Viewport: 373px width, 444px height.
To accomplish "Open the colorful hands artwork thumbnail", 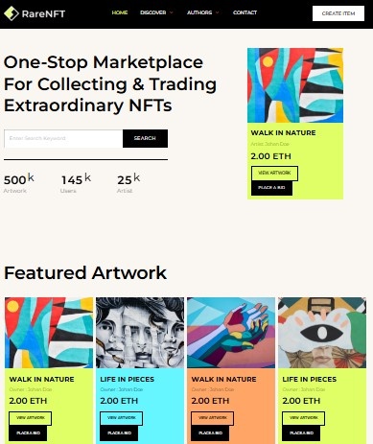I will tap(231, 333).
